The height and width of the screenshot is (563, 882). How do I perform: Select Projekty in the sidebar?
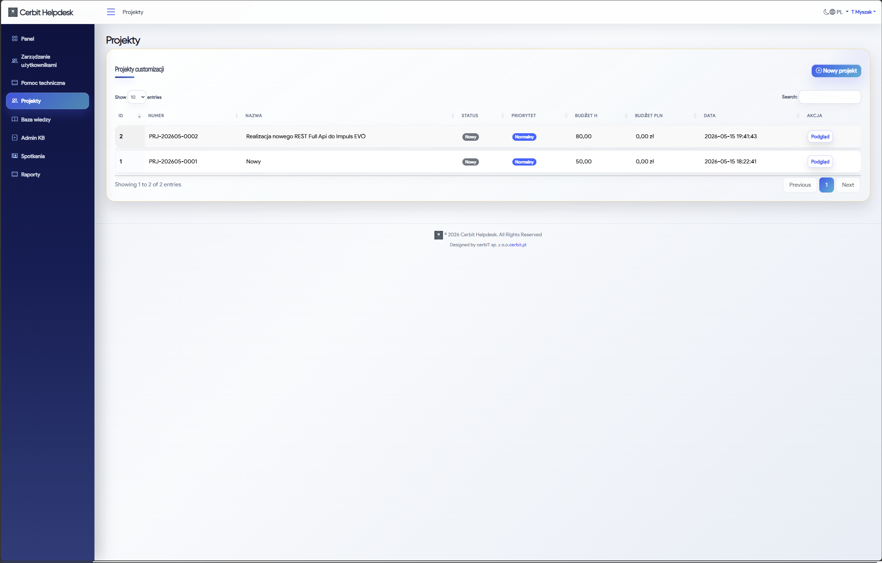pos(48,101)
